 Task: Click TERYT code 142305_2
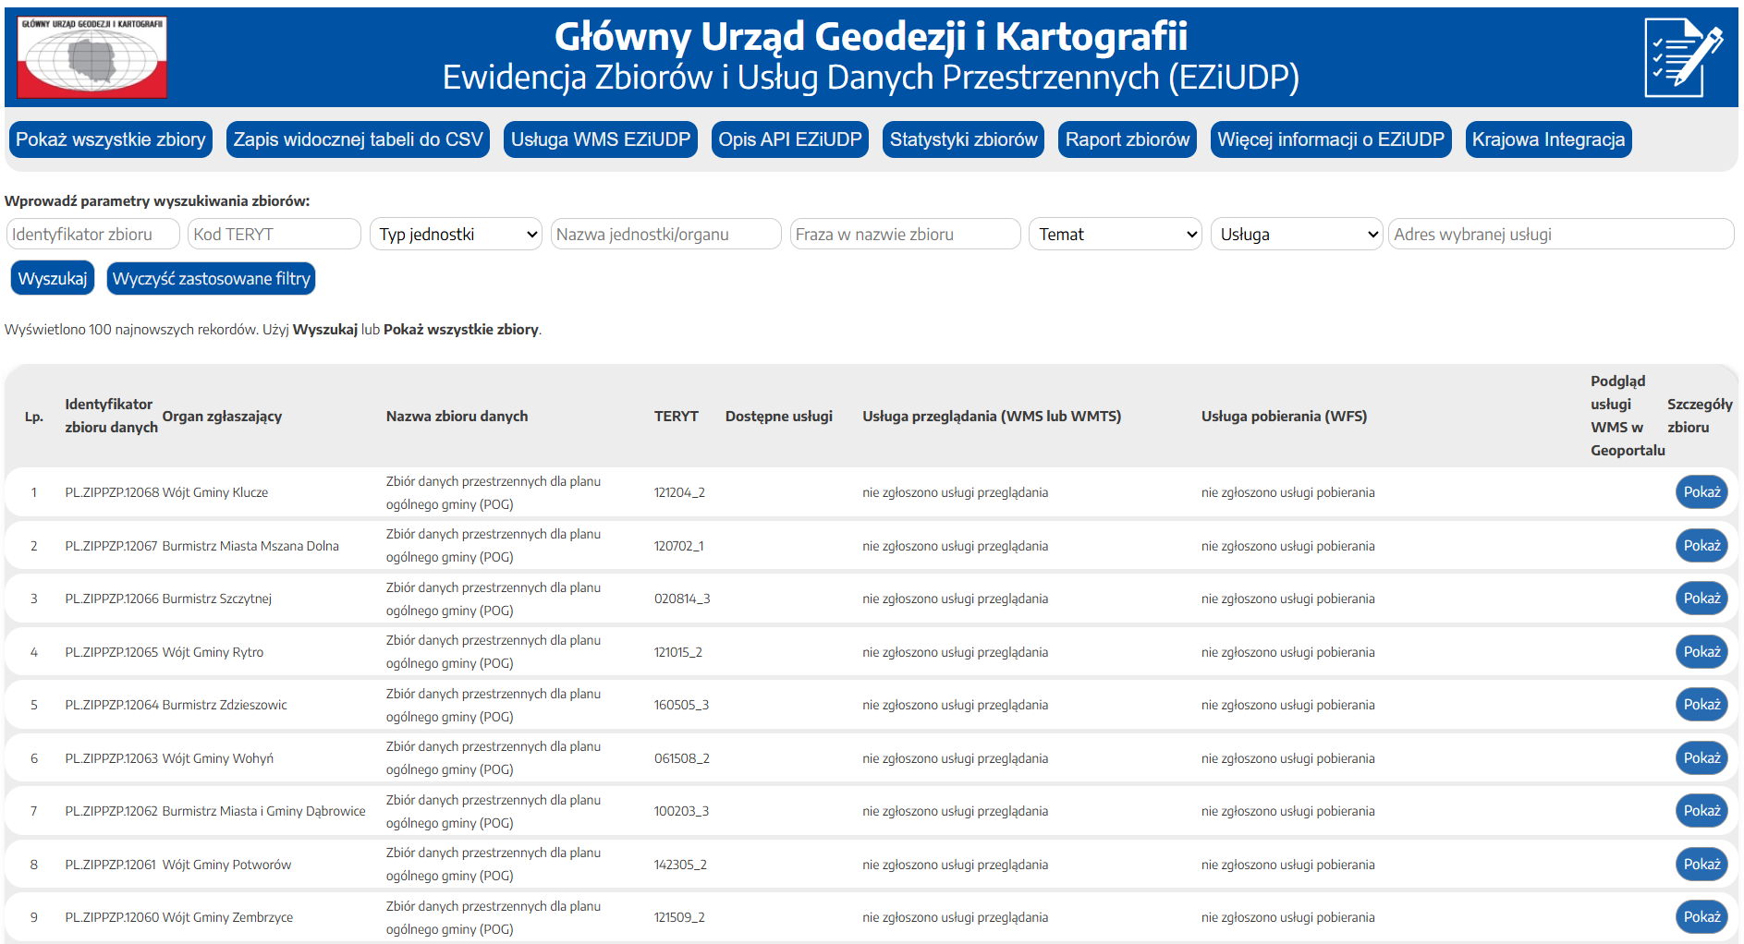pos(680,865)
